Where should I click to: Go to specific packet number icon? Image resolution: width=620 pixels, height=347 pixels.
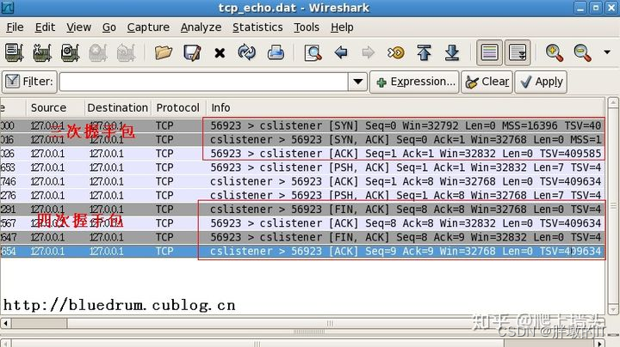pyautogui.click(x=396, y=52)
